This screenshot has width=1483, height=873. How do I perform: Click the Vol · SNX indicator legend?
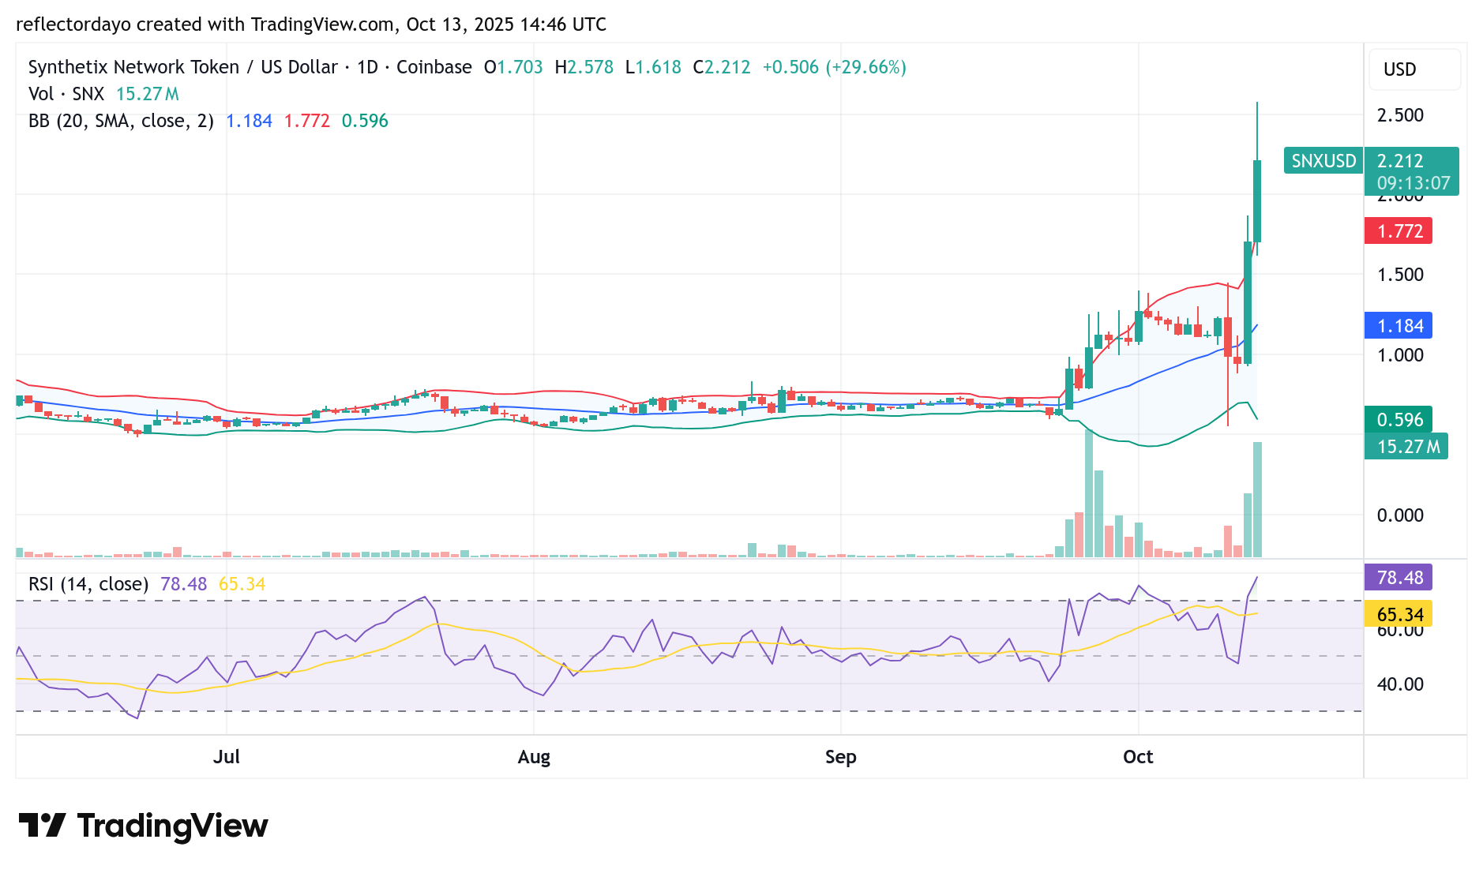click(66, 94)
